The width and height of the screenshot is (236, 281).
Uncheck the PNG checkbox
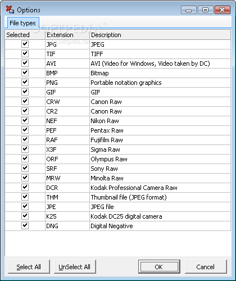[x=25, y=83]
